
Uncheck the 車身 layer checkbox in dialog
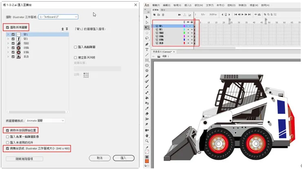coord(13,57)
